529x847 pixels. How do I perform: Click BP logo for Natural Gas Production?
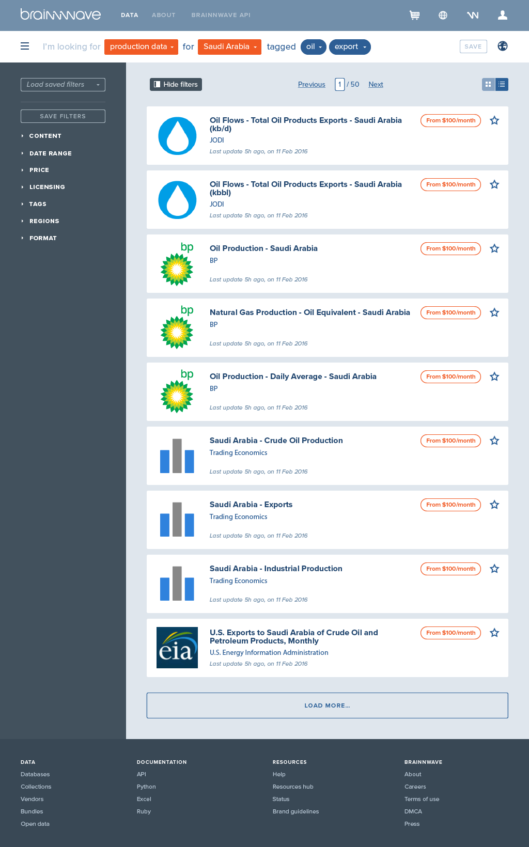(177, 327)
